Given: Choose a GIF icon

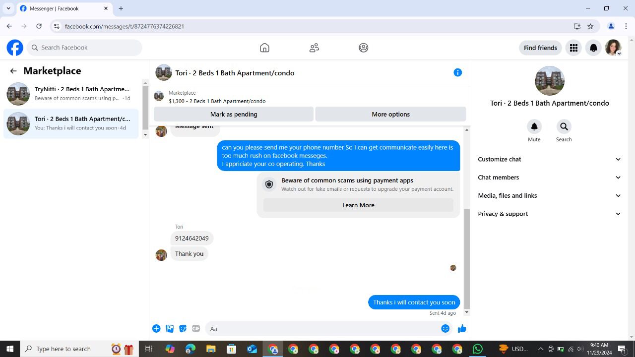Looking at the screenshot, I should point(196,329).
